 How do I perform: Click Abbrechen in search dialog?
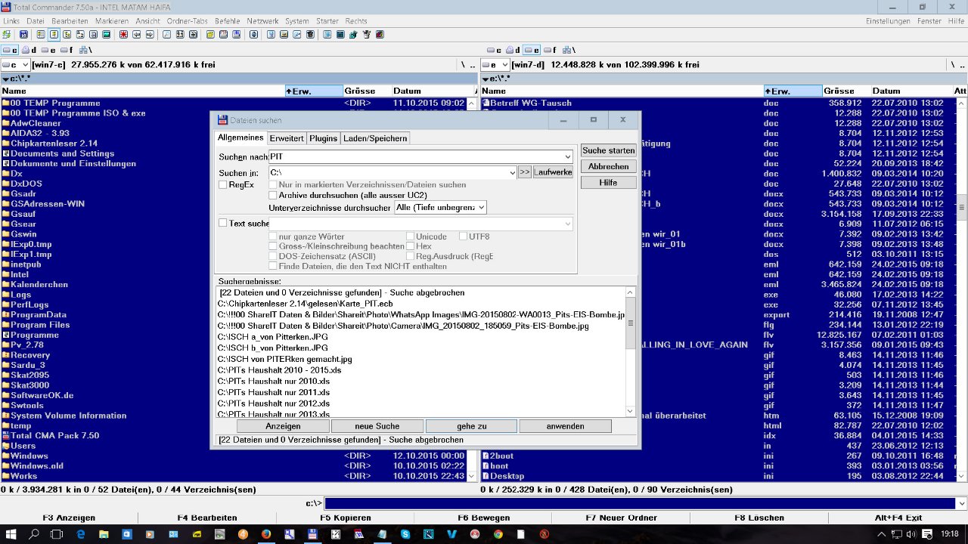[608, 166]
